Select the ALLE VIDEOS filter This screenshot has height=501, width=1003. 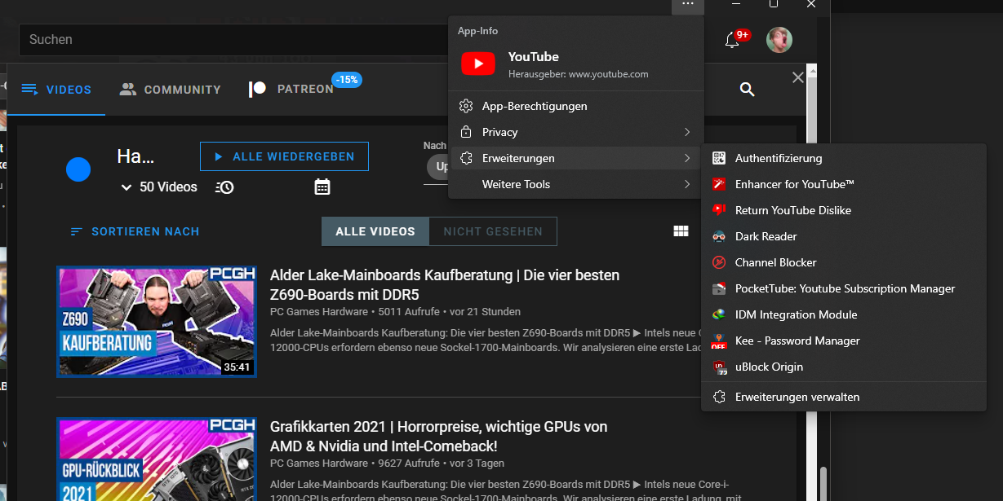pos(375,231)
